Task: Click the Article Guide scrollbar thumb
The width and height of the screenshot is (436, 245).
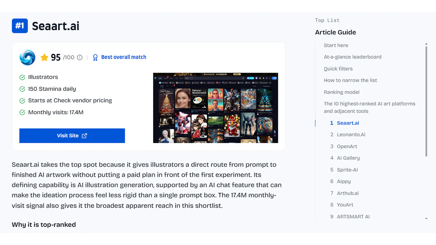Action: (426, 101)
